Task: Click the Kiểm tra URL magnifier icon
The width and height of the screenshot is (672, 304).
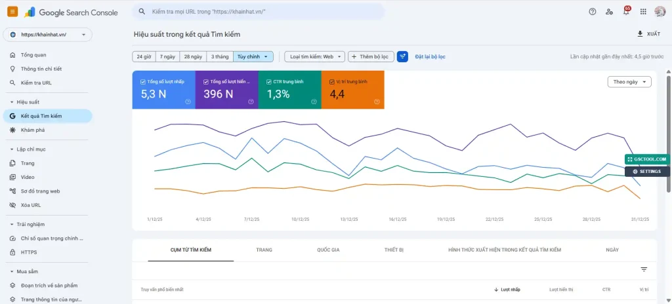Action: pos(12,83)
